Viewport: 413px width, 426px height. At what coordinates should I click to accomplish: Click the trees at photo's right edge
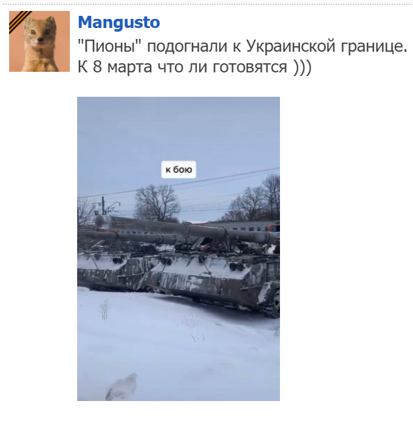pos(255,200)
